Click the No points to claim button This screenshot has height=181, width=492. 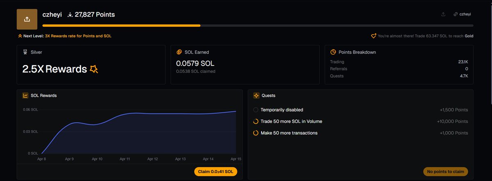pos(445,172)
